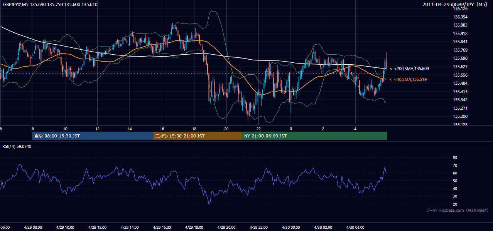Select price level 135.698 on the axis
493x231 pixels.
point(460,59)
